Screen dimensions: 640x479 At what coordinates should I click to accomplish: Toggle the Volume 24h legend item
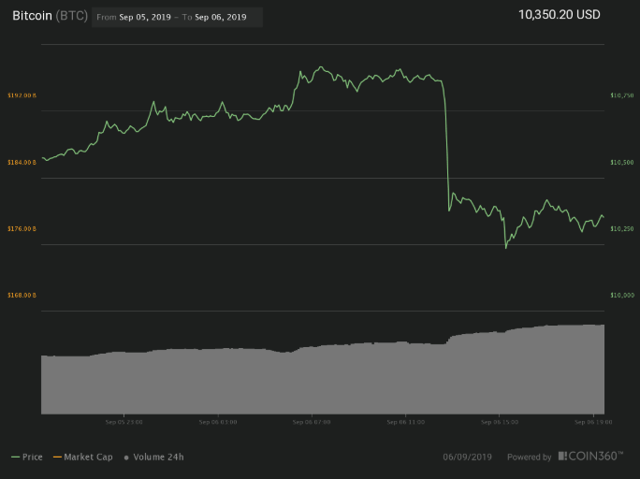click(153, 457)
